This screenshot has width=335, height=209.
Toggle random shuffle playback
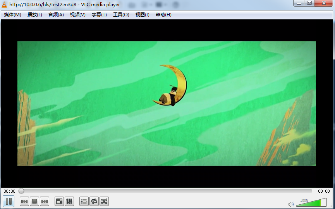[104, 201]
